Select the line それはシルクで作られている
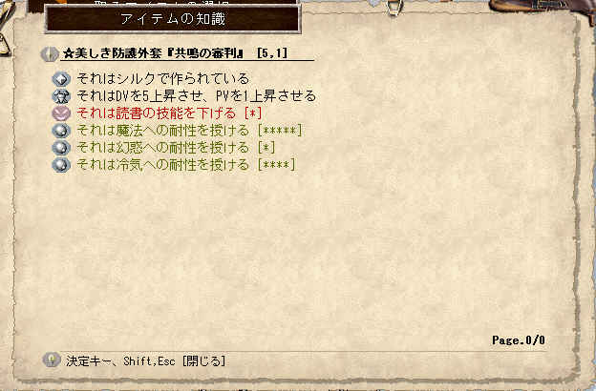The image size is (596, 391). (x=162, y=78)
